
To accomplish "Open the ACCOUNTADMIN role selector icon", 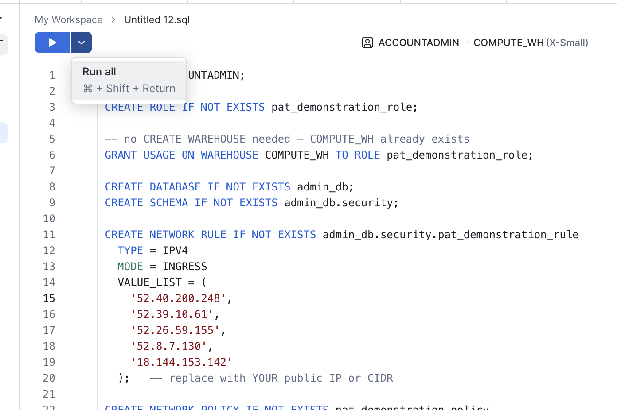I will click(x=367, y=43).
